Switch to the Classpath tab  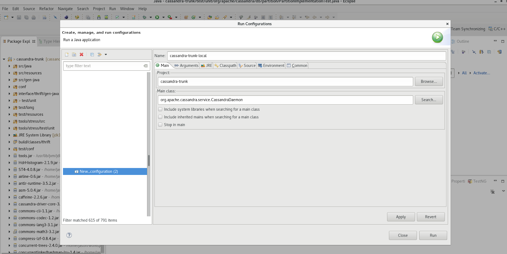click(225, 65)
